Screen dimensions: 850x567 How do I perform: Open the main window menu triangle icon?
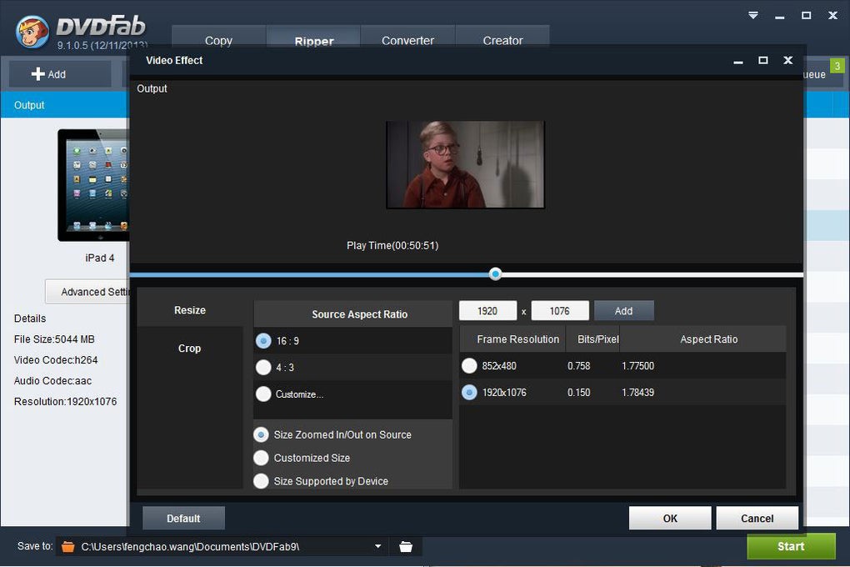(753, 15)
